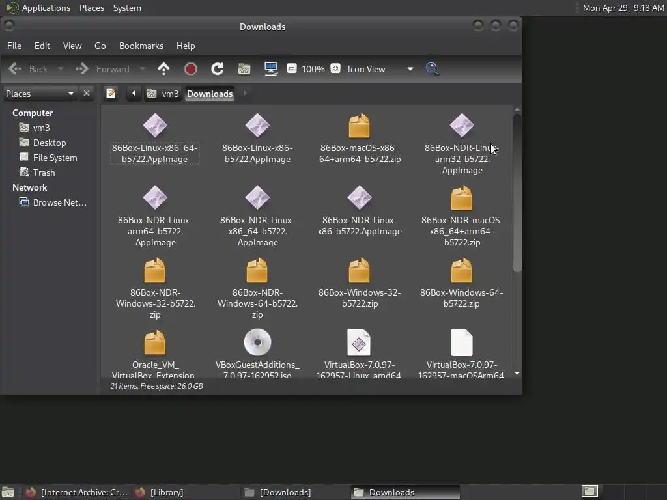Close the Places side pane
This screenshot has height=500, width=667.
click(87, 93)
